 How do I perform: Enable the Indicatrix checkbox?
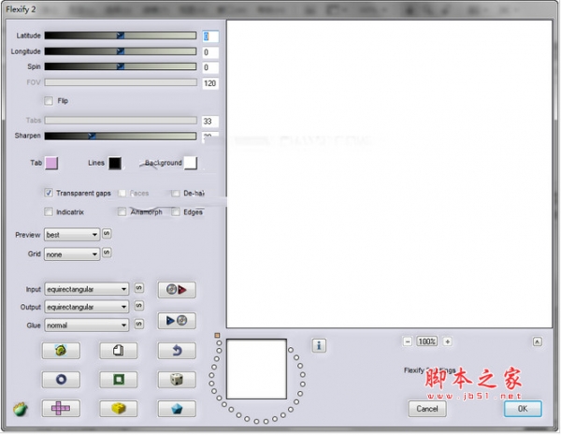click(x=49, y=212)
